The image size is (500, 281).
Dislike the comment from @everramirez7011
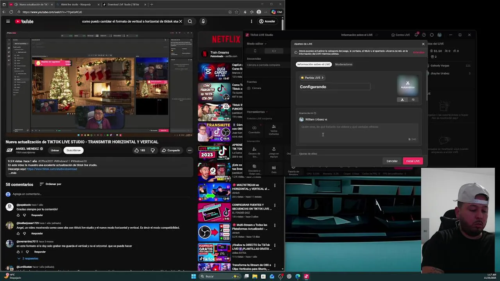pyautogui.click(x=27, y=252)
